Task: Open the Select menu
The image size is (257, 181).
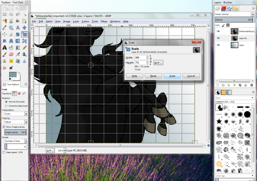Action: [x=49, y=21]
